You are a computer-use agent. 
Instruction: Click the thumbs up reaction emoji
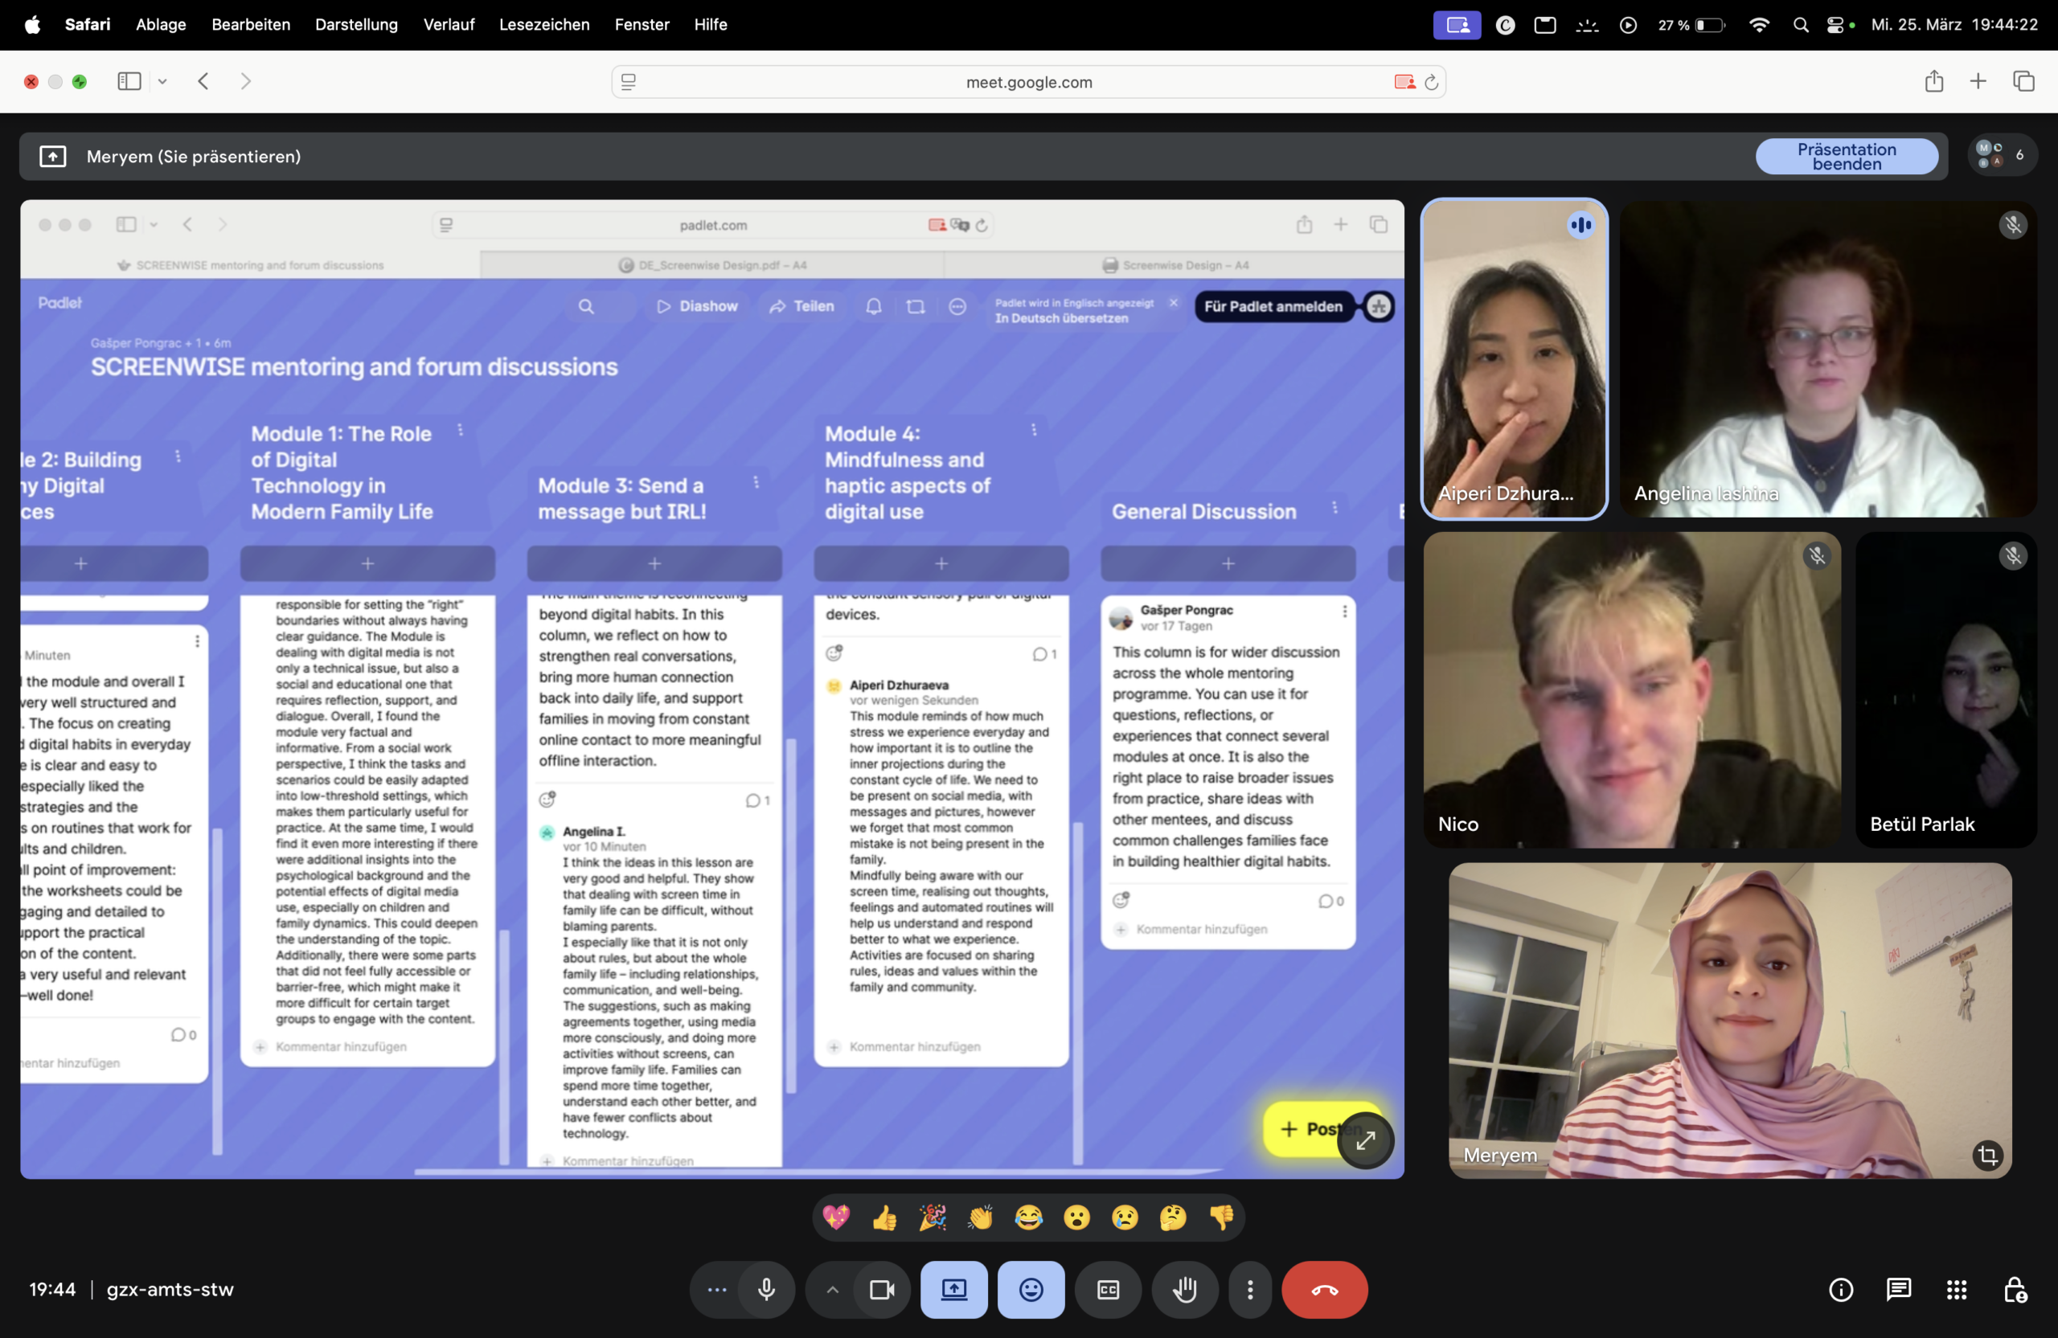click(x=884, y=1217)
